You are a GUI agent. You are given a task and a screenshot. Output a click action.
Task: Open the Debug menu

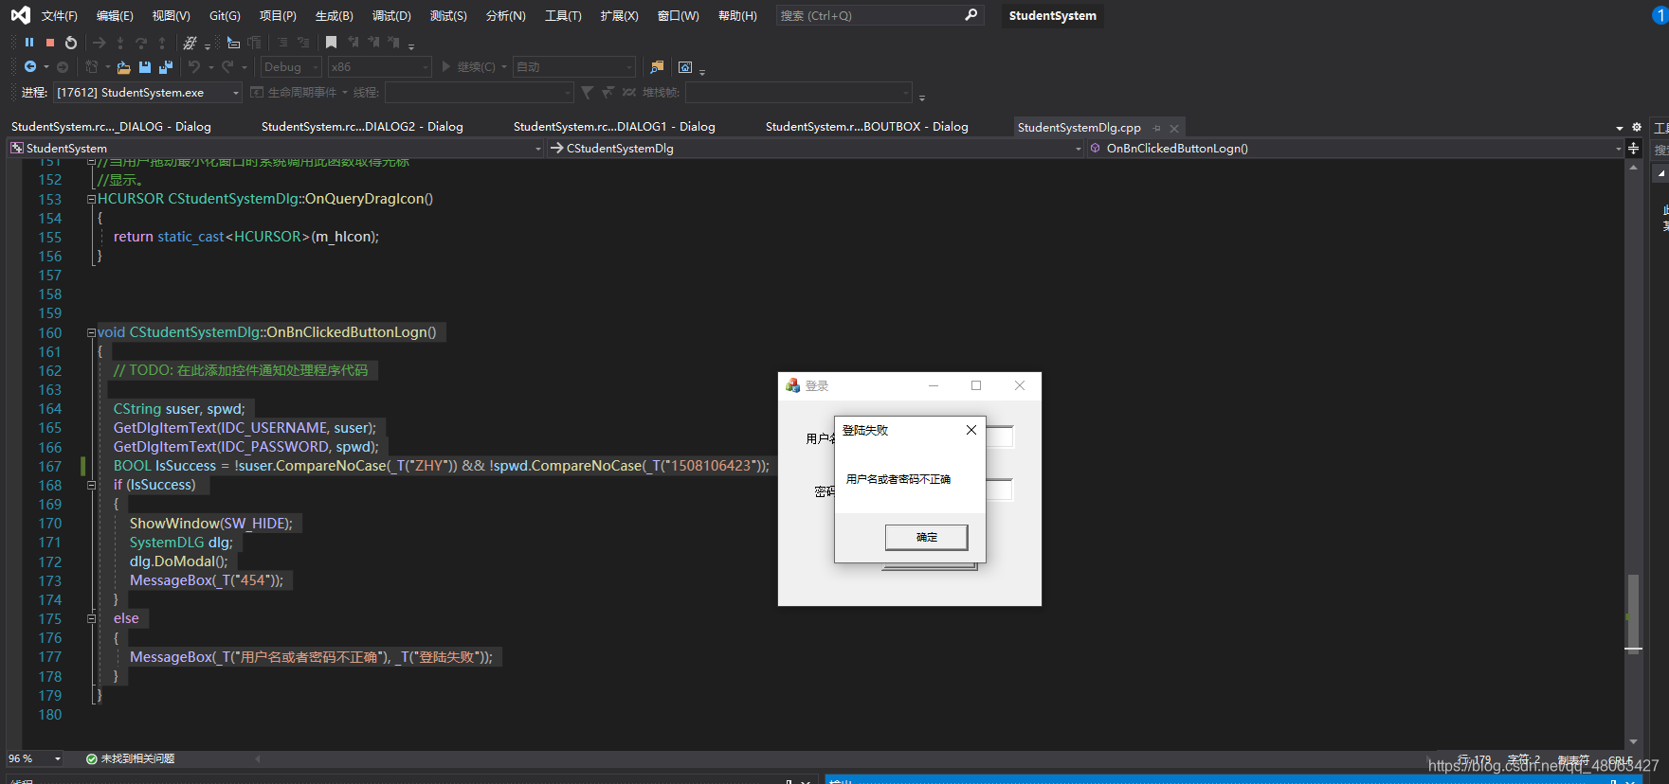(391, 15)
